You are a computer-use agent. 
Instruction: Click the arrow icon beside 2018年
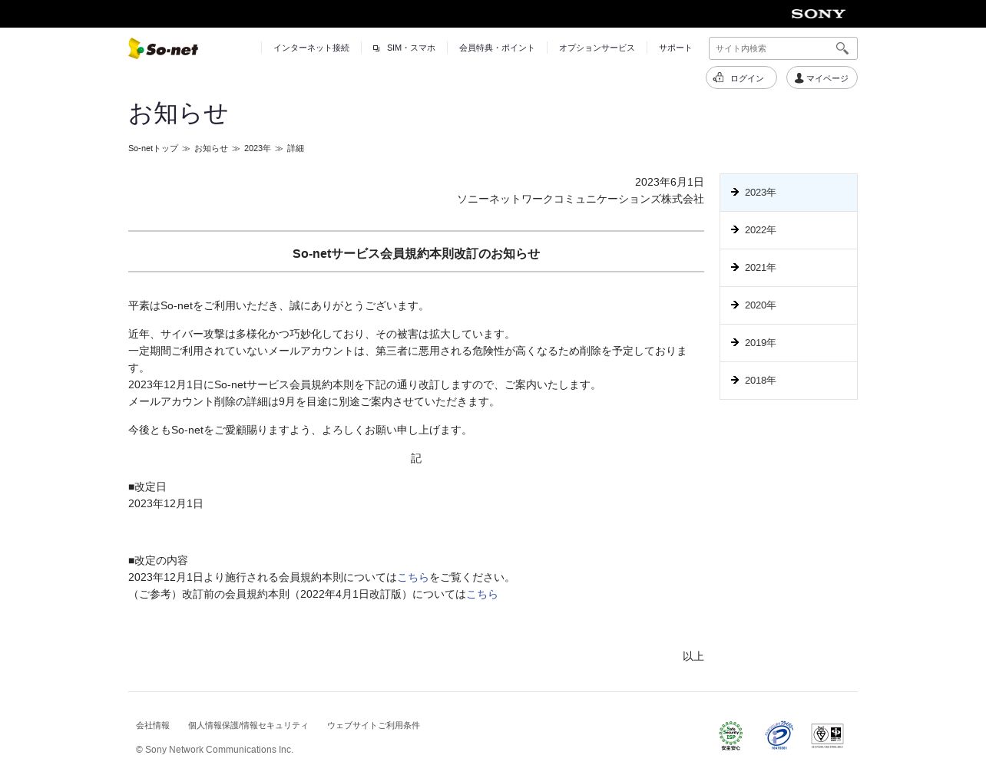[x=735, y=380]
